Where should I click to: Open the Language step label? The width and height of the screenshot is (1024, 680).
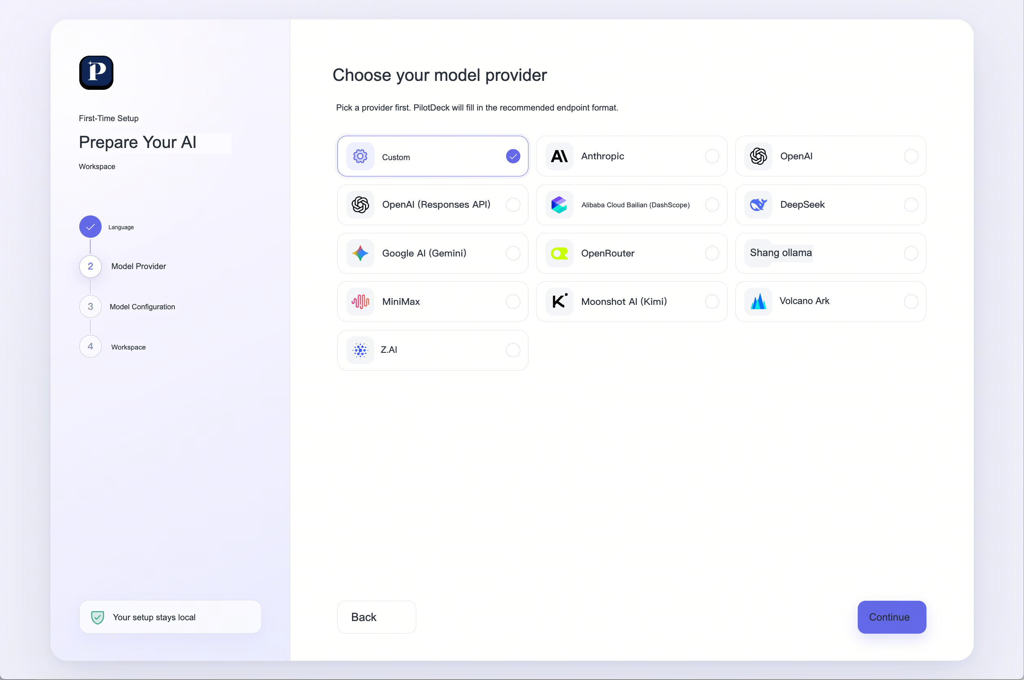click(121, 227)
